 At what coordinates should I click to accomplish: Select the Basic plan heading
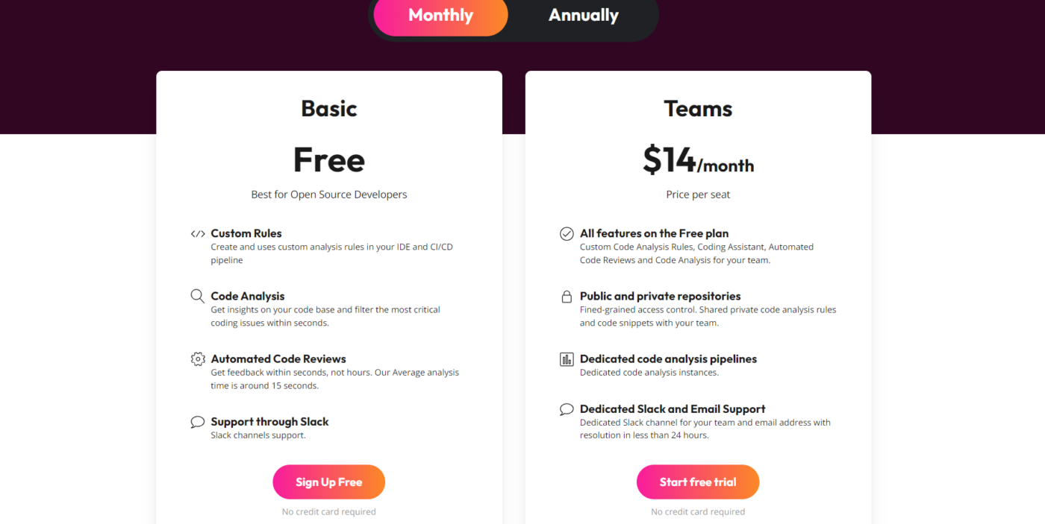[x=329, y=109]
